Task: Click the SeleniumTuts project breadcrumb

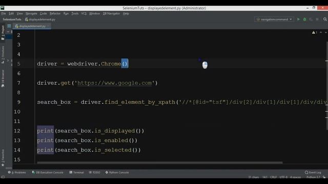Action: [x=12, y=19]
